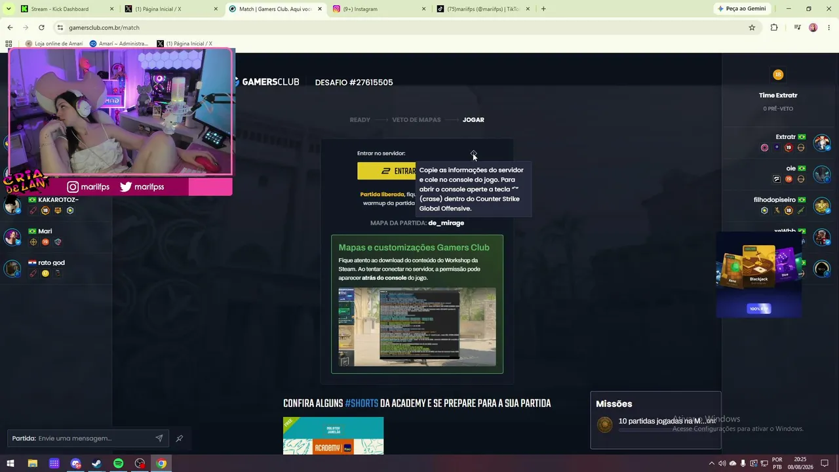Open filhodopiseiro player avatar
This screenshot has height=472, width=839.
click(x=822, y=205)
